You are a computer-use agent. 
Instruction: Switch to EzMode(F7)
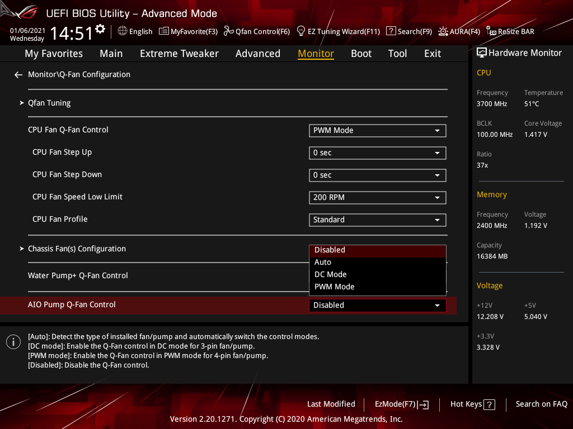pos(401,404)
